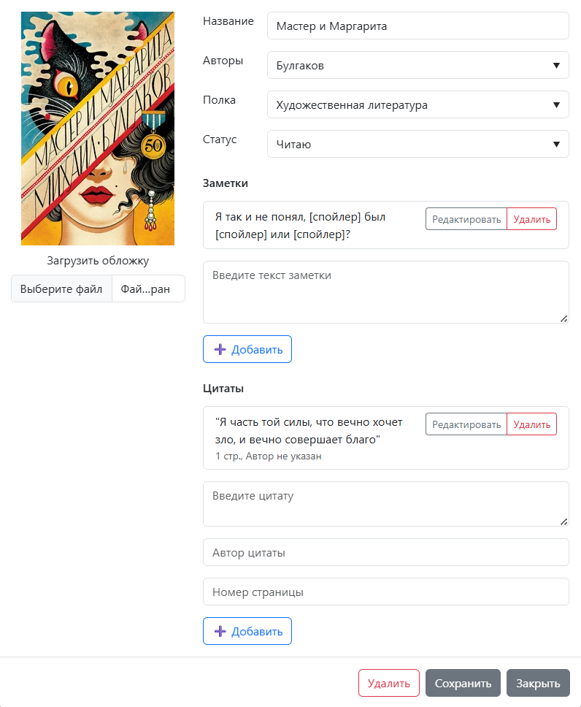
Task: Close the dialog with Закрыть
Action: (538, 683)
